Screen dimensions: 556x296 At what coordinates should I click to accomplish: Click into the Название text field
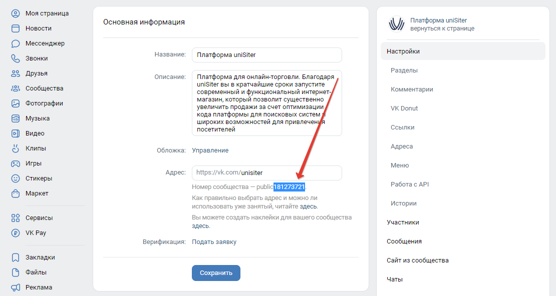point(266,55)
